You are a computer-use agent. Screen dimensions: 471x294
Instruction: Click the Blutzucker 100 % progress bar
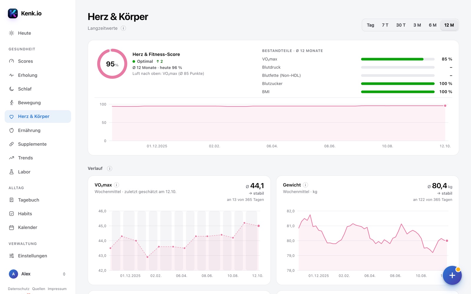coord(398,84)
